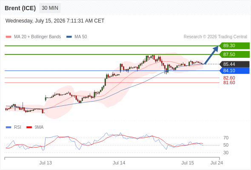This screenshot has height=170, width=251.
Task: Click the blue MA 50 legend swatch
Action: tap(69, 37)
